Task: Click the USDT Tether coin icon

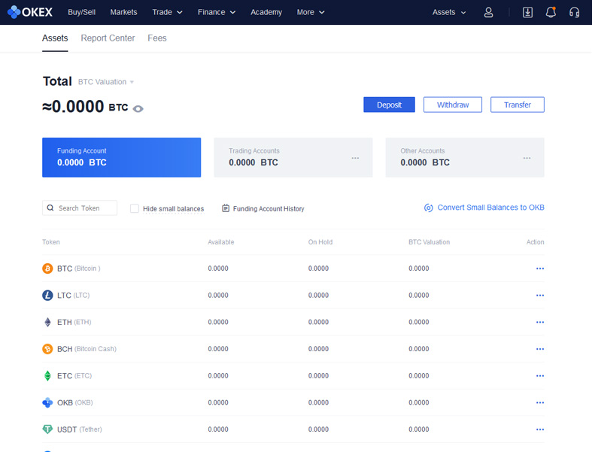Action: click(x=47, y=429)
